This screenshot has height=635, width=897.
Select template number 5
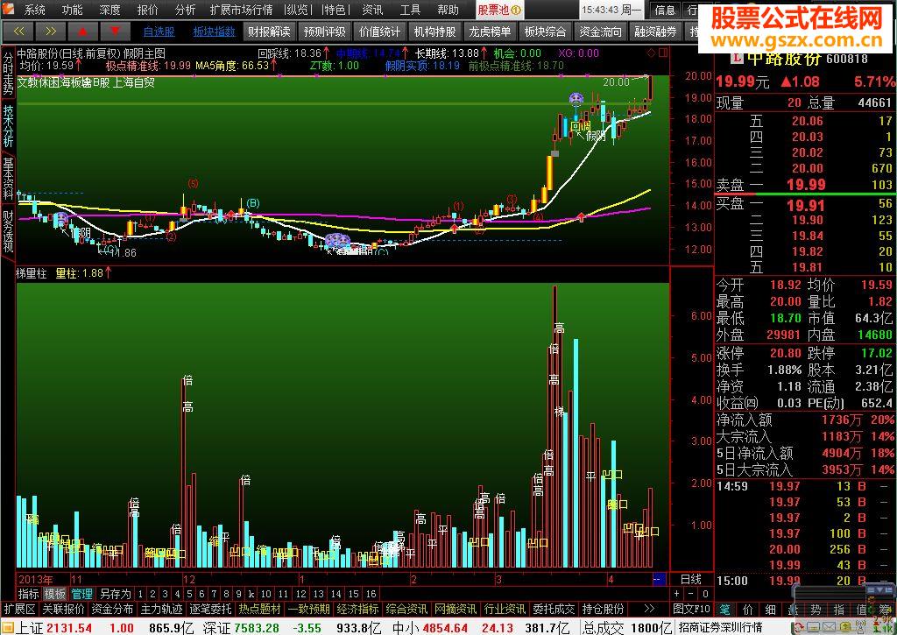pos(189,594)
